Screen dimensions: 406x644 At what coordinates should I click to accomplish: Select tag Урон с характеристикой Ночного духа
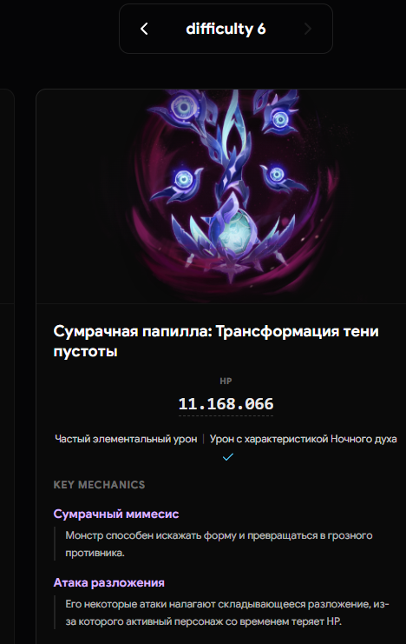[x=304, y=439]
